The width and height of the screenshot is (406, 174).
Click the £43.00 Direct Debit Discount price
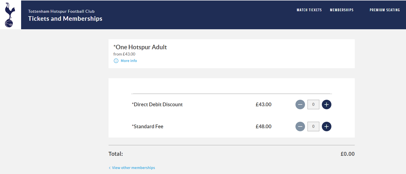click(x=263, y=104)
